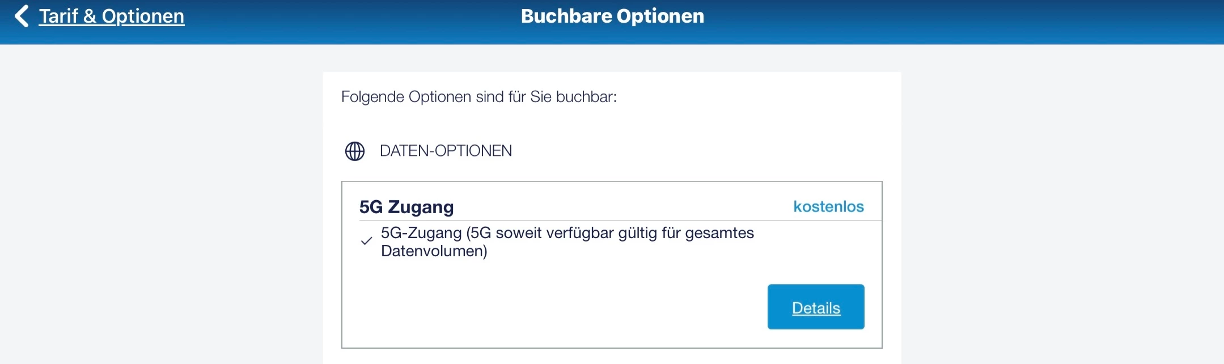The image size is (1224, 364).
Task: Click the word Datenvolumen) in description
Action: [434, 251]
